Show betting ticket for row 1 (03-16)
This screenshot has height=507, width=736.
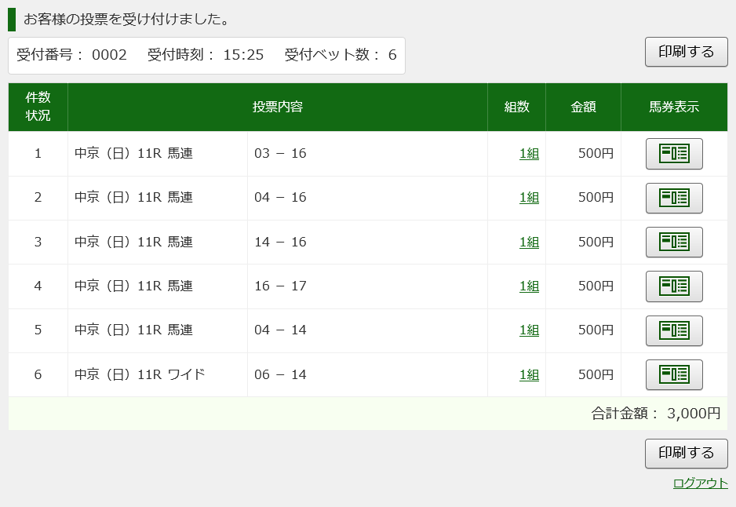point(674,154)
